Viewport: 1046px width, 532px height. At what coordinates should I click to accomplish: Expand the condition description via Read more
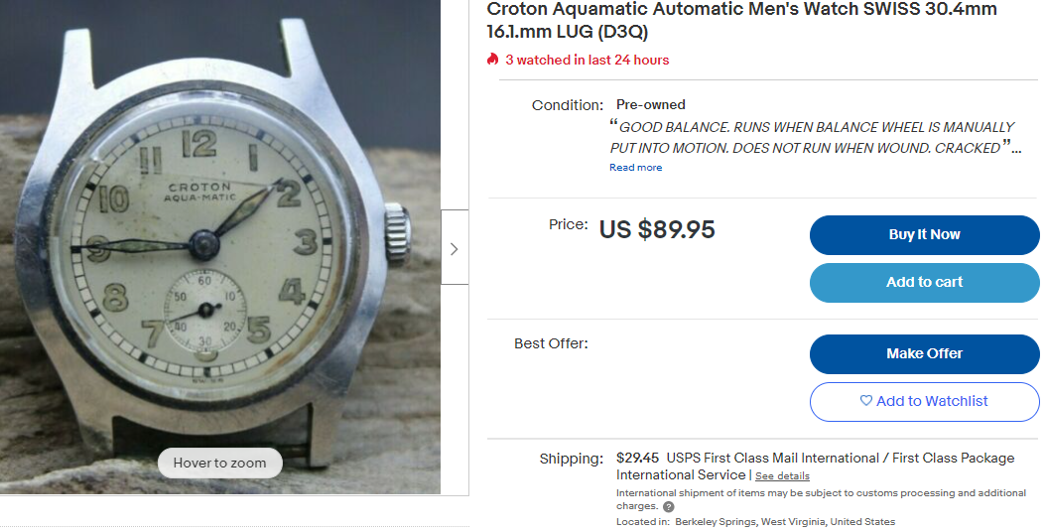636,168
